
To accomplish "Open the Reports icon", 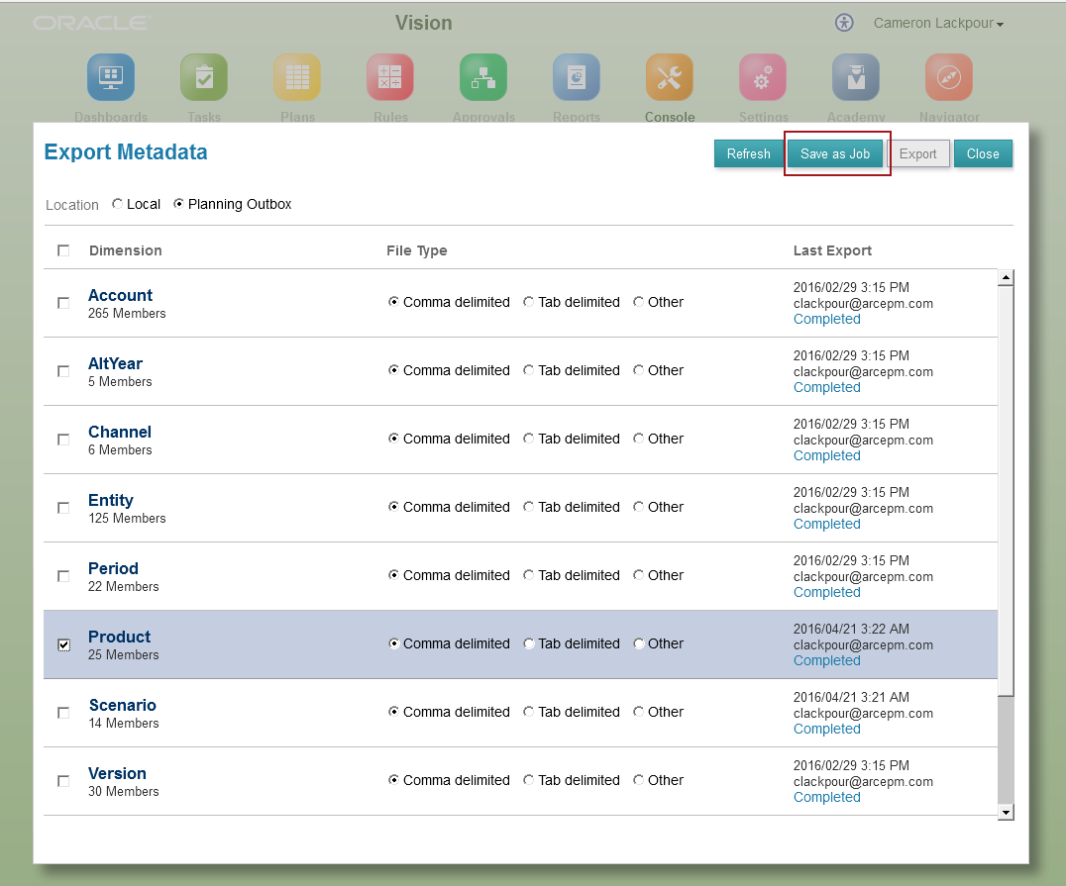I will [577, 77].
